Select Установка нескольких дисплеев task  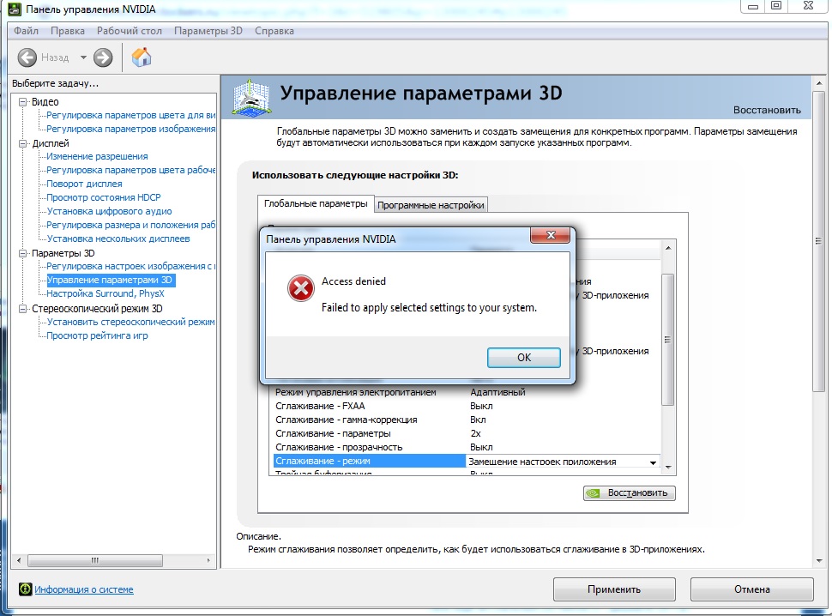(118, 239)
